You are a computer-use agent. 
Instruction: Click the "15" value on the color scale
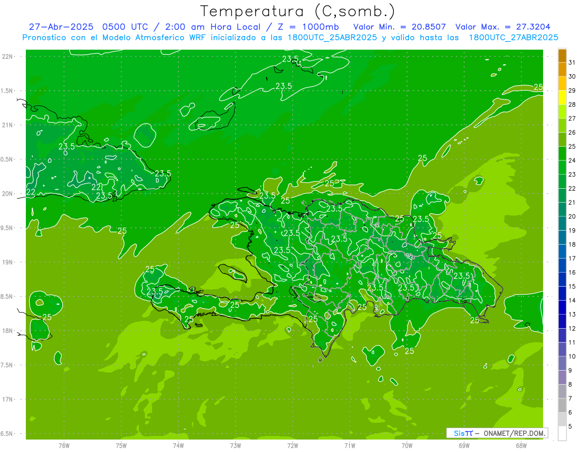tap(572, 286)
